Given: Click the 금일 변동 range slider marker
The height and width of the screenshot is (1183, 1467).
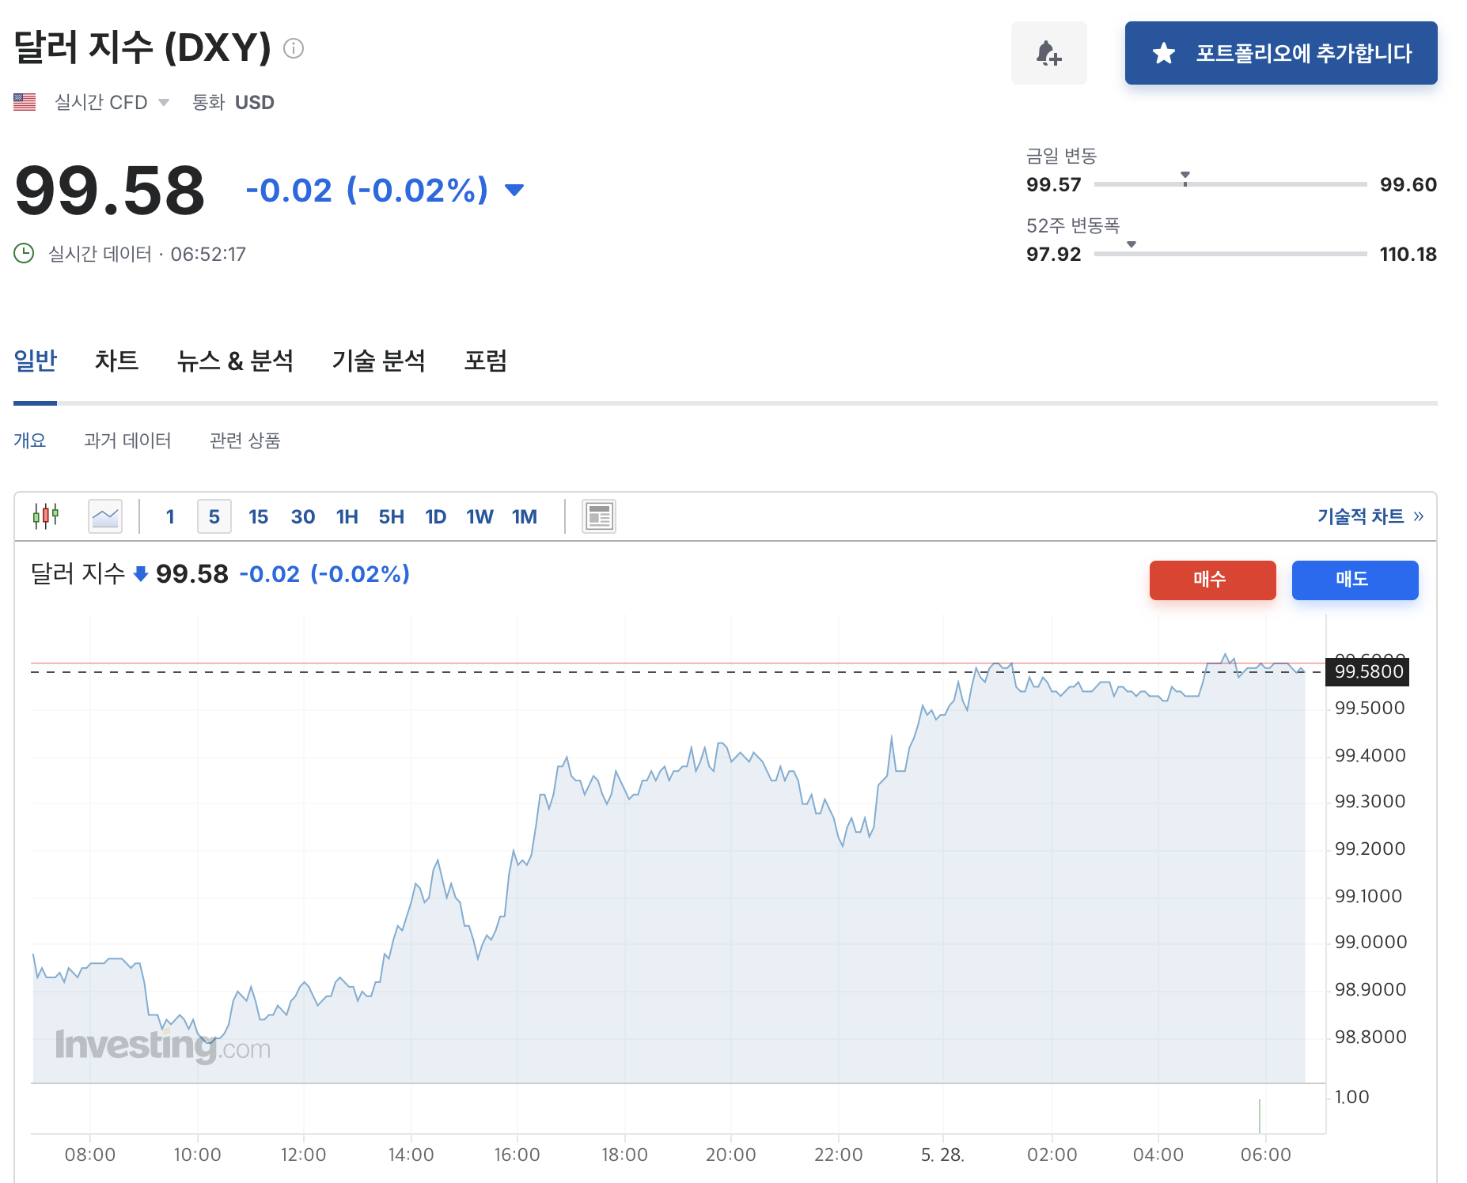Looking at the screenshot, I should 1185,178.
